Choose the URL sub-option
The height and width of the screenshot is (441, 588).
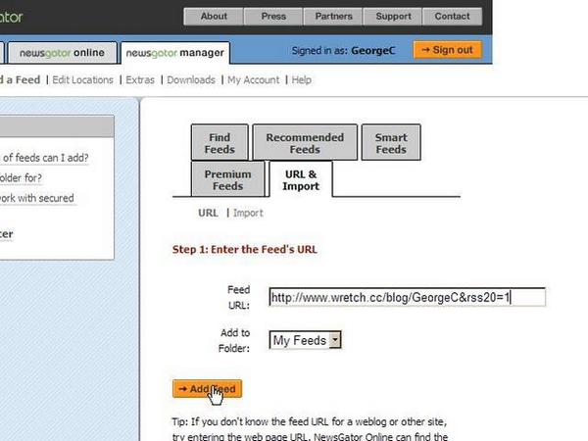(x=208, y=213)
